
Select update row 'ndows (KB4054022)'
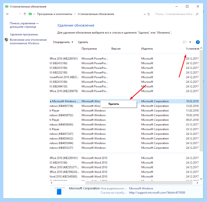tap(124, 138)
